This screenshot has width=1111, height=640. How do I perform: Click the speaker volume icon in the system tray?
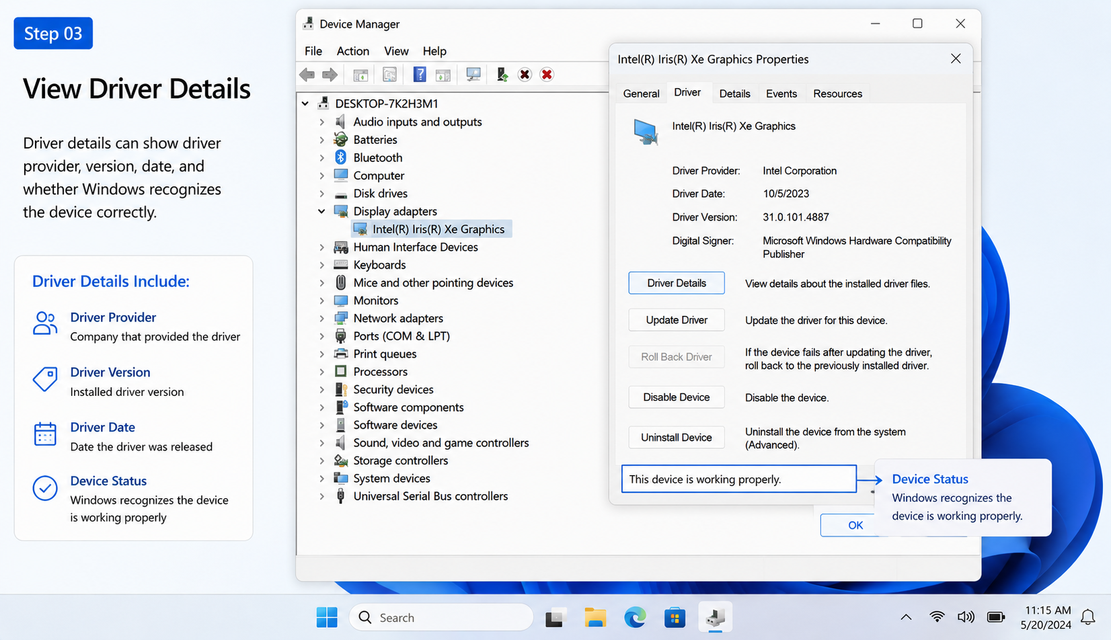coord(966,616)
